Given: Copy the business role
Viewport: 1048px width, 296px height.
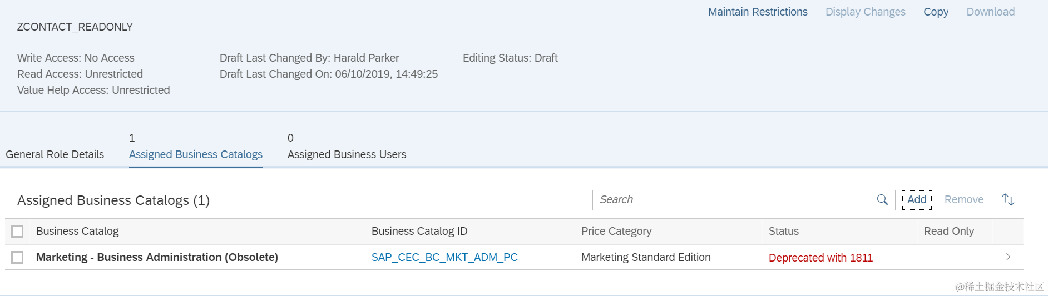Looking at the screenshot, I should coord(936,12).
